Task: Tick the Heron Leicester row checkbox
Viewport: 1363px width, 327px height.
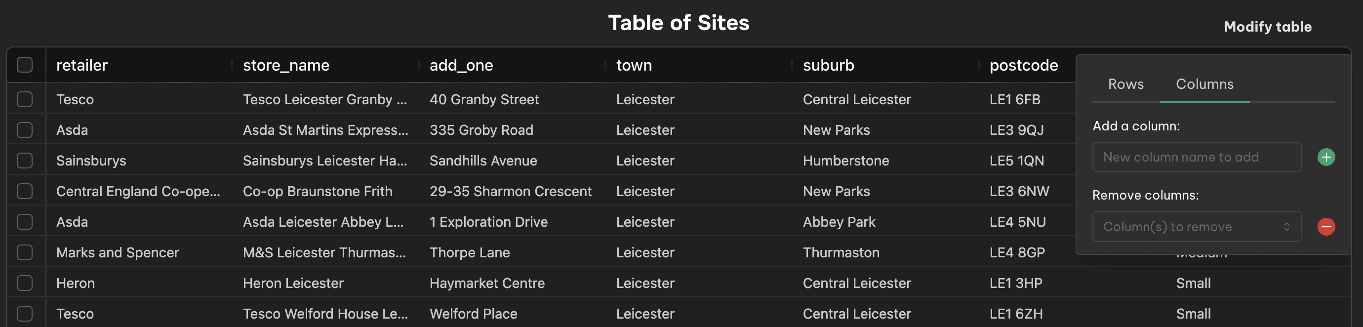Action: (25, 283)
